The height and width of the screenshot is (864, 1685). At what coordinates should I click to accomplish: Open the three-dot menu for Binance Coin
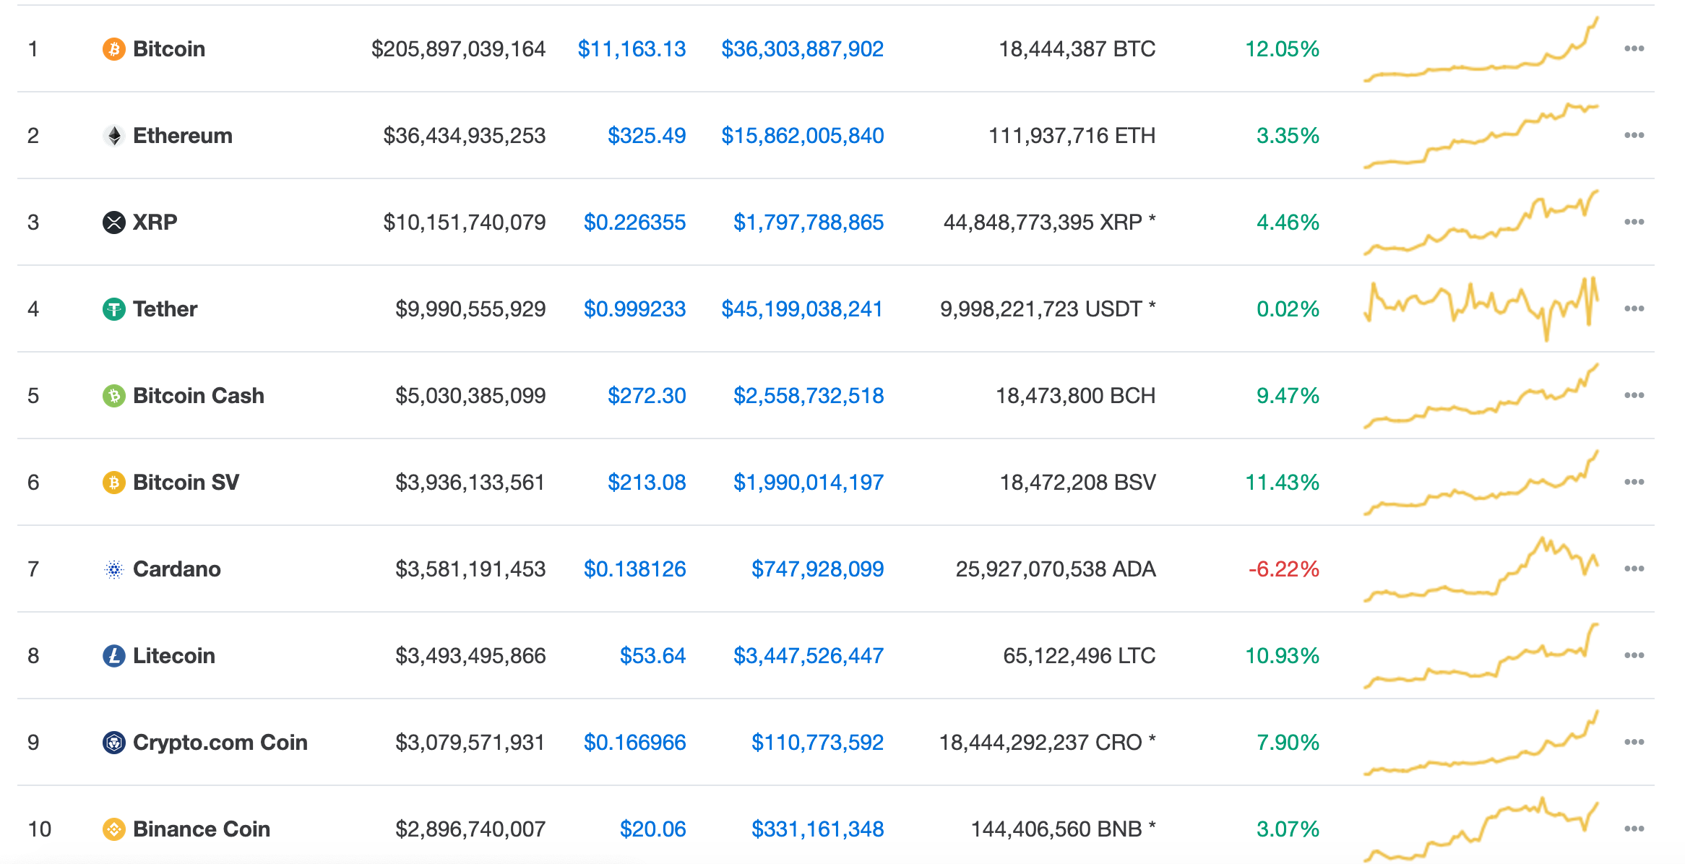coord(1634,829)
